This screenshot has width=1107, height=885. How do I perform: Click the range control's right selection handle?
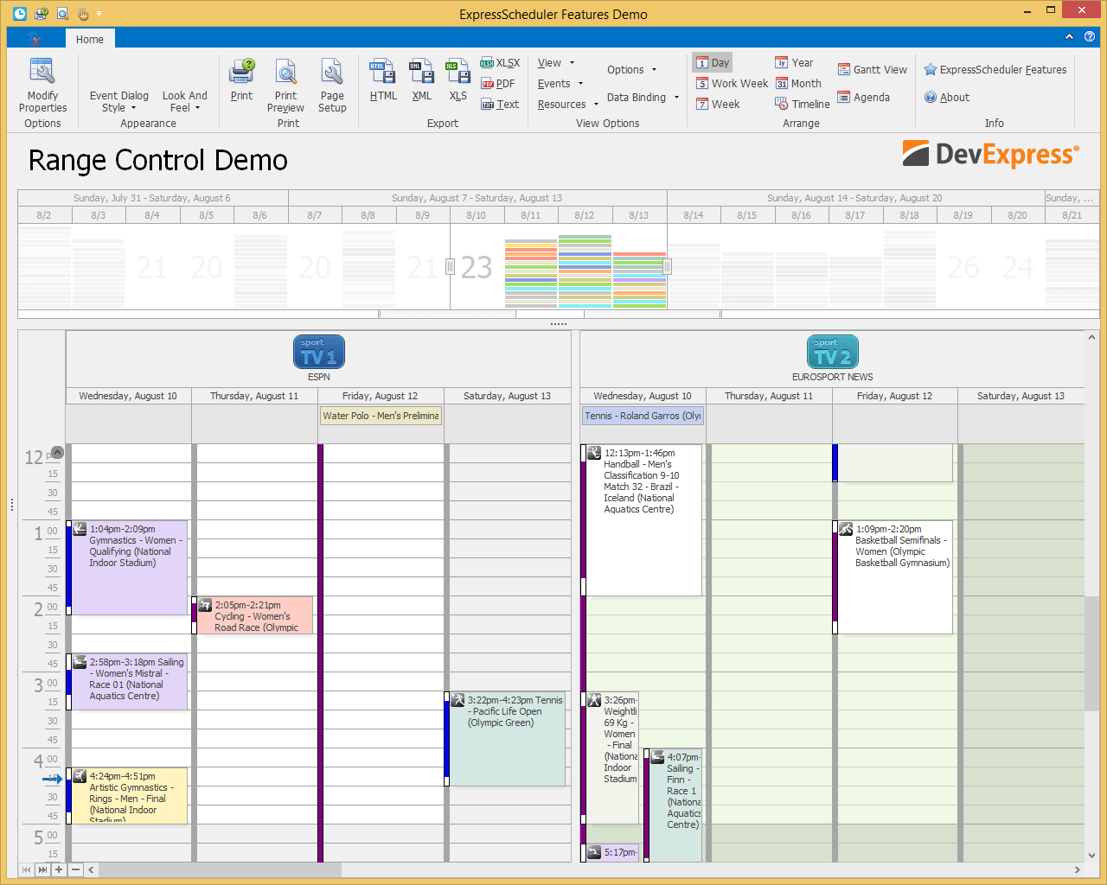pyautogui.click(x=667, y=266)
